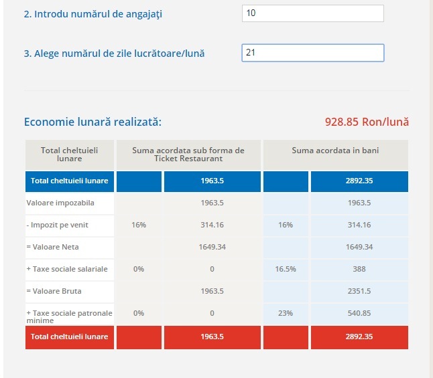Click the number of employees input field

pos(312,13)
